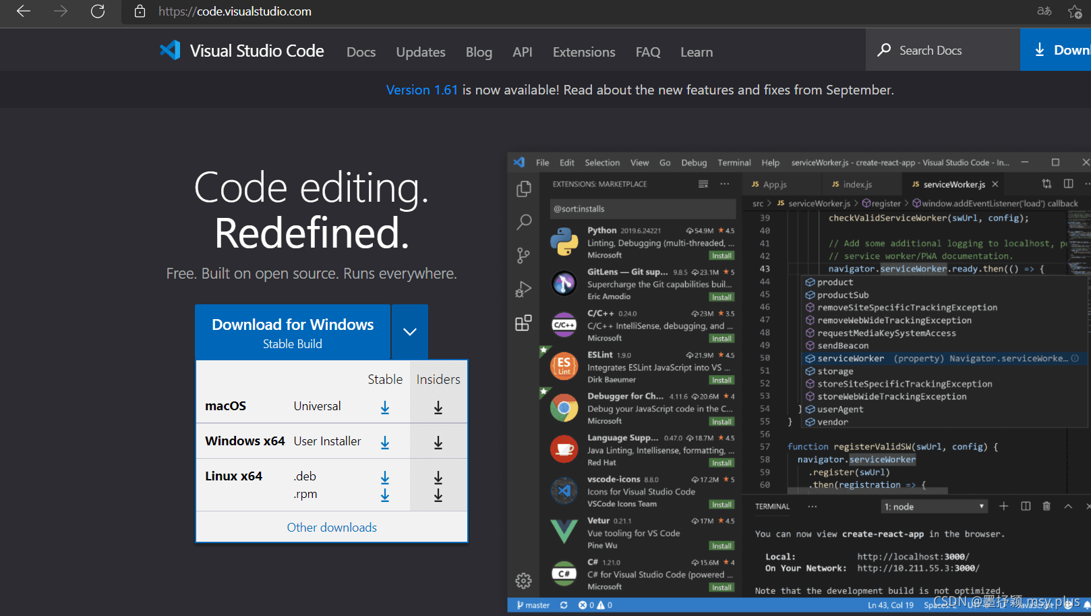Open Manage gear icon in activity bar
Viewport: 1091px width, 616px height.
point(524,580)
